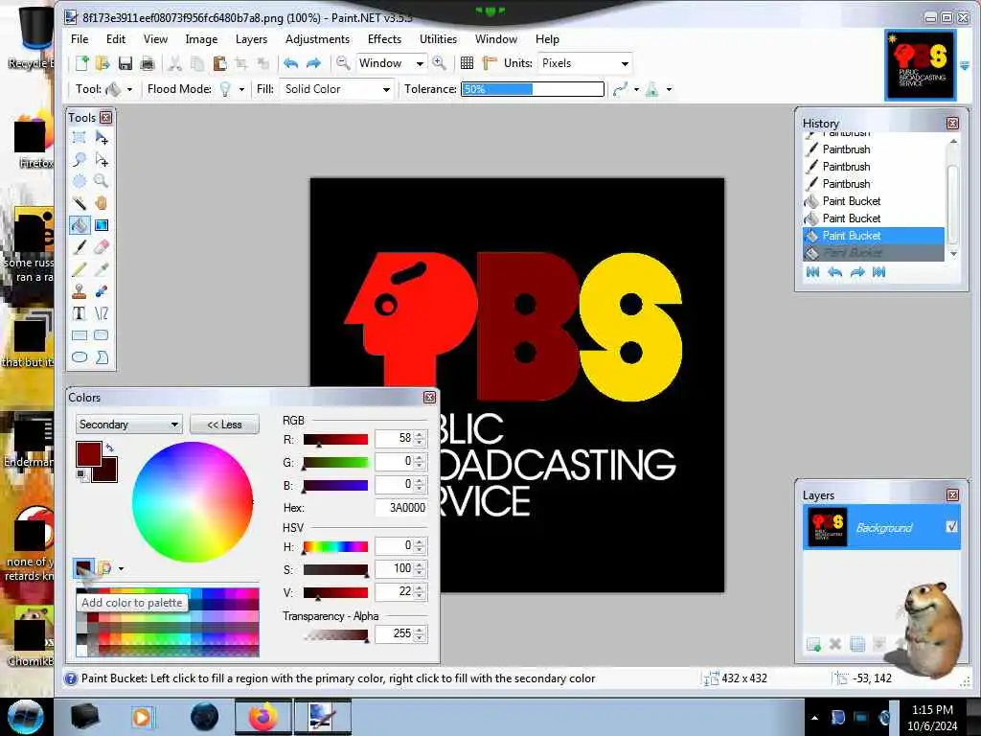The image size is (981, 736).
Task: Select the Pan hand tool
Action: point(102,203)
